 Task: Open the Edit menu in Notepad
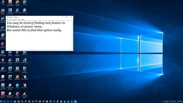tap(10, 20)
